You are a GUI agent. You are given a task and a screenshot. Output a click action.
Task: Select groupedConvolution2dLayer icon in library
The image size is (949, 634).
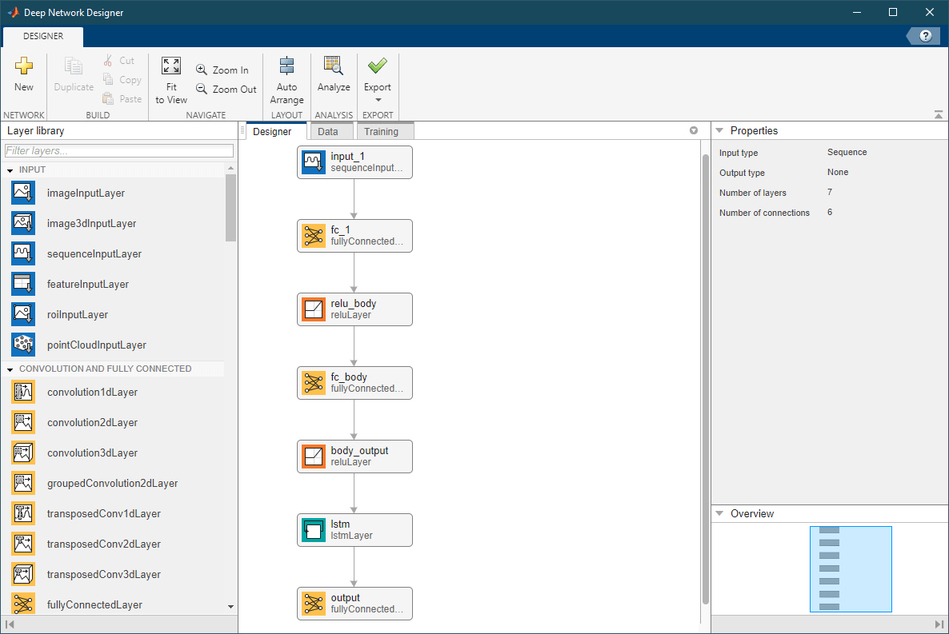[23, 483]
